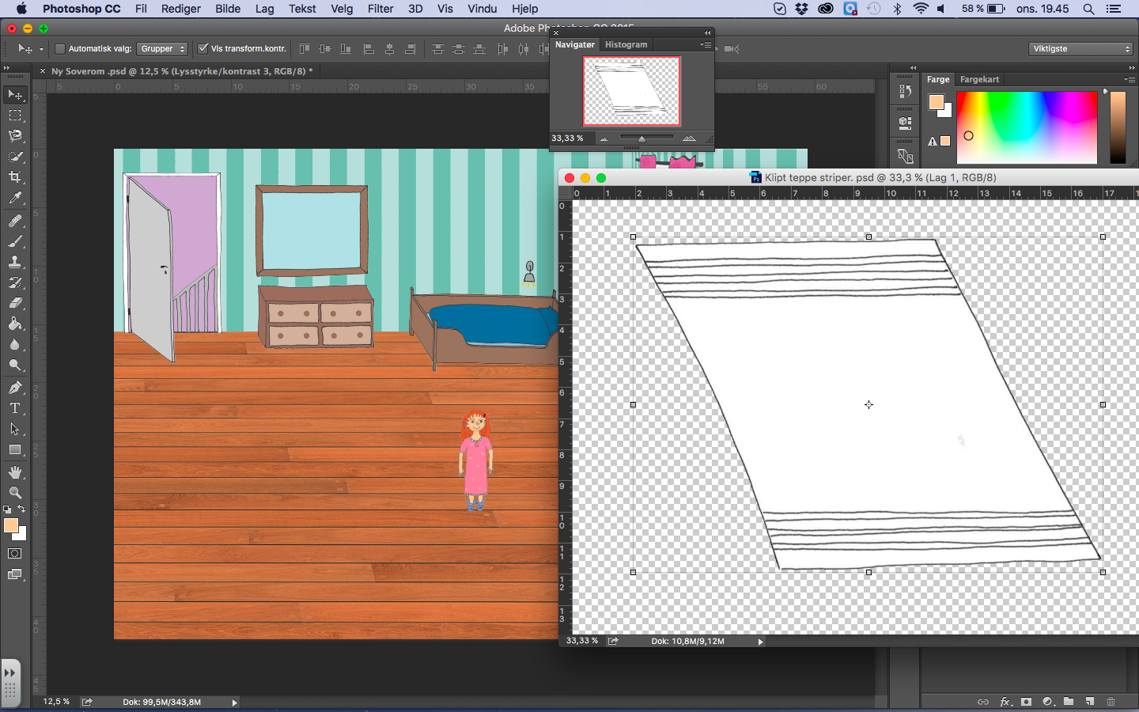The image size is (1139, 712).
Task: Select the Move tool in the toolbar
Action: coord(15,95)
